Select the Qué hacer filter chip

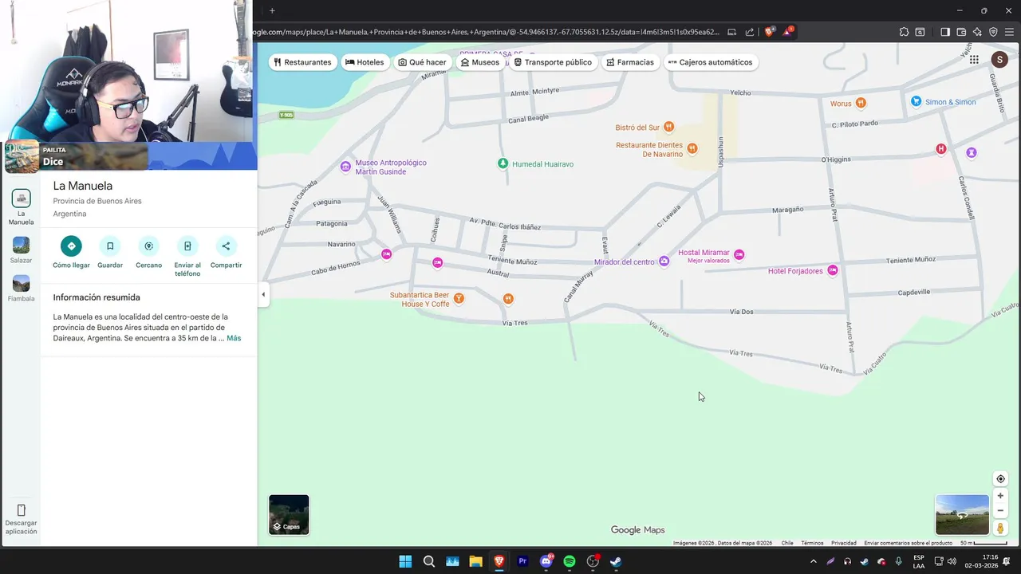pyautogui.click(x=422, y=62)
